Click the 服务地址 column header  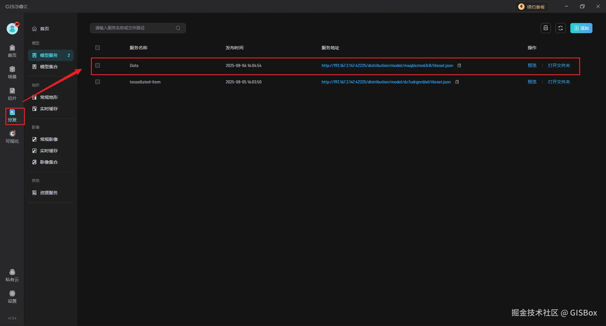point(330,48)
